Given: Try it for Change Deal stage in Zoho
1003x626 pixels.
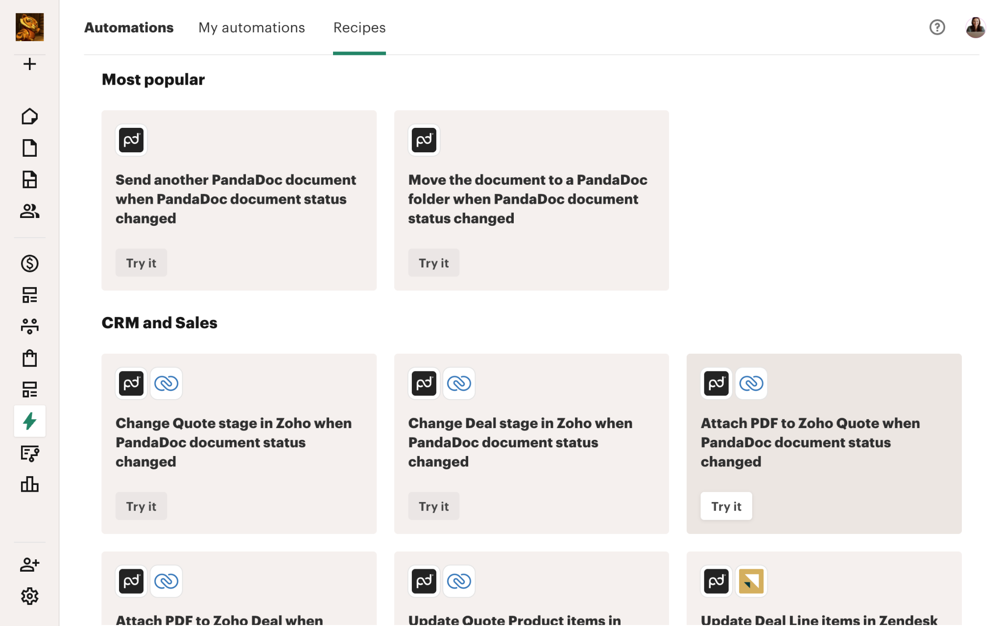Looking at the screenshot, I should [433, 506].
